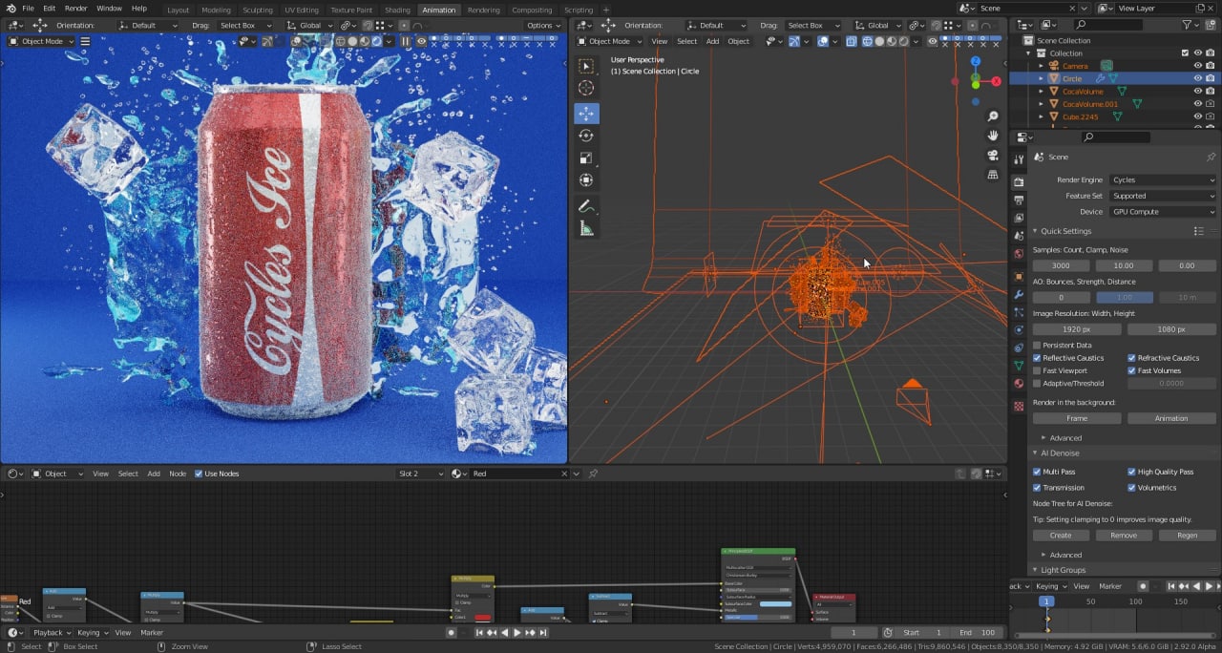
Task: Open the World properties tab
Action: [1019, 254]
